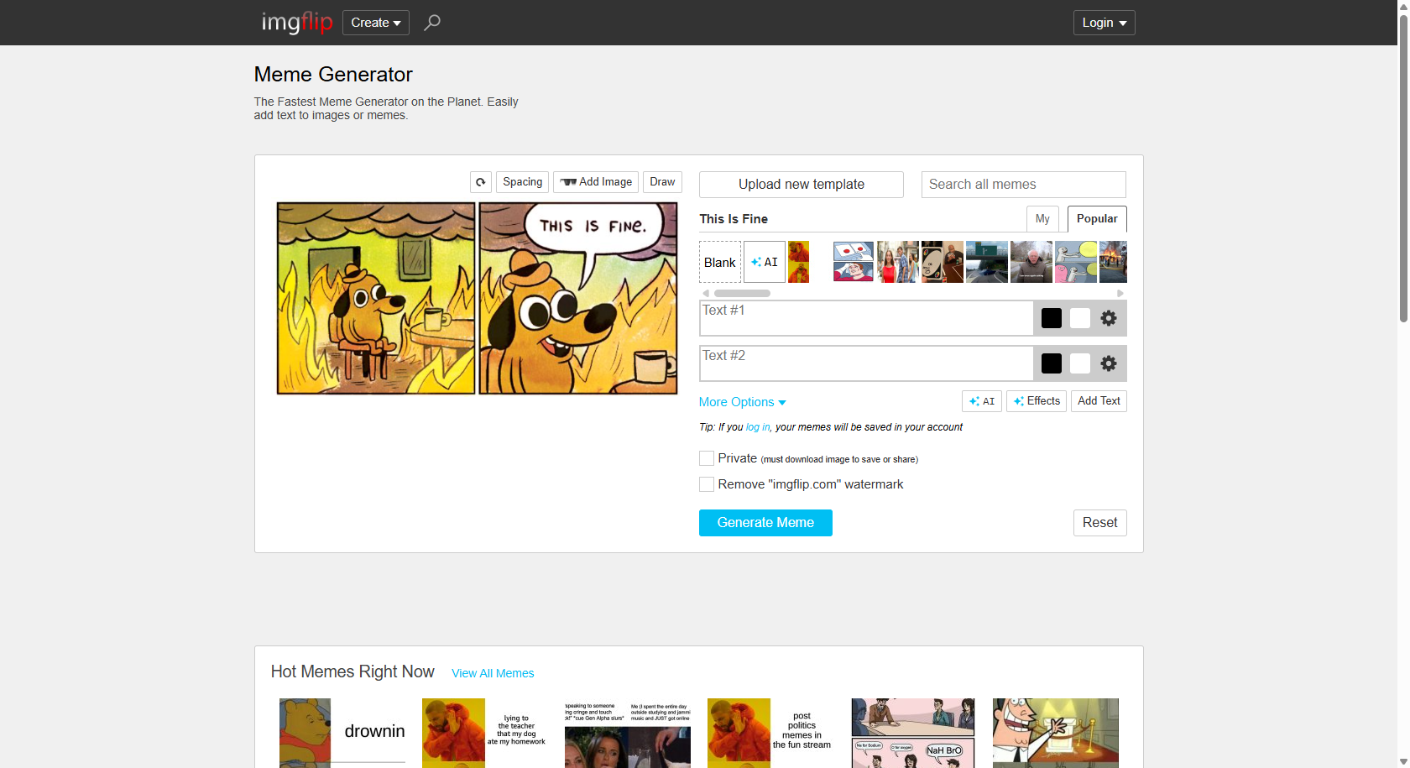Click the page vertical scrollbar
1410x768 pixels.
tap(1403, 168)
